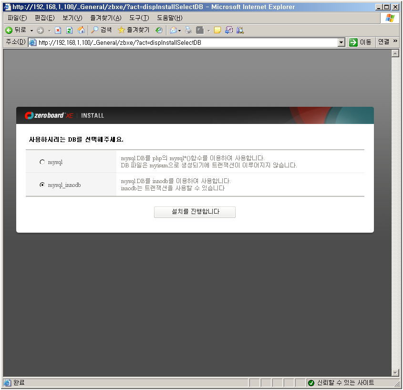The height and width of the screenshot is (390, 403).
Task: Maximize the Internet Explorer window
Action: pos(387,7)
